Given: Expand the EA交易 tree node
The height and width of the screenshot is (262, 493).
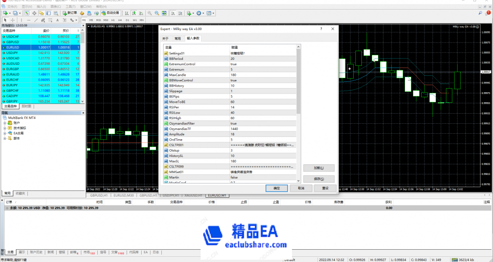Looking at the screenshot, I should click(5, 133).
